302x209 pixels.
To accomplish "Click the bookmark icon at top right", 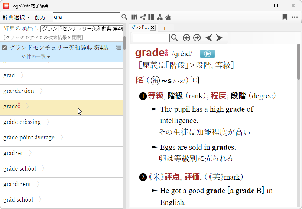I will [x=285, y=17].
